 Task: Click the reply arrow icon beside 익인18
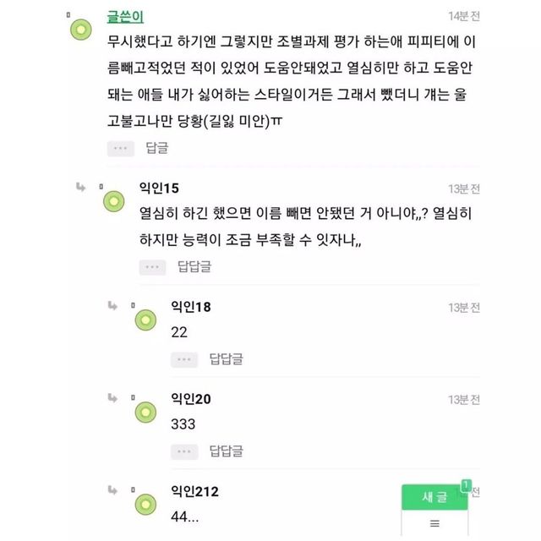112,304
